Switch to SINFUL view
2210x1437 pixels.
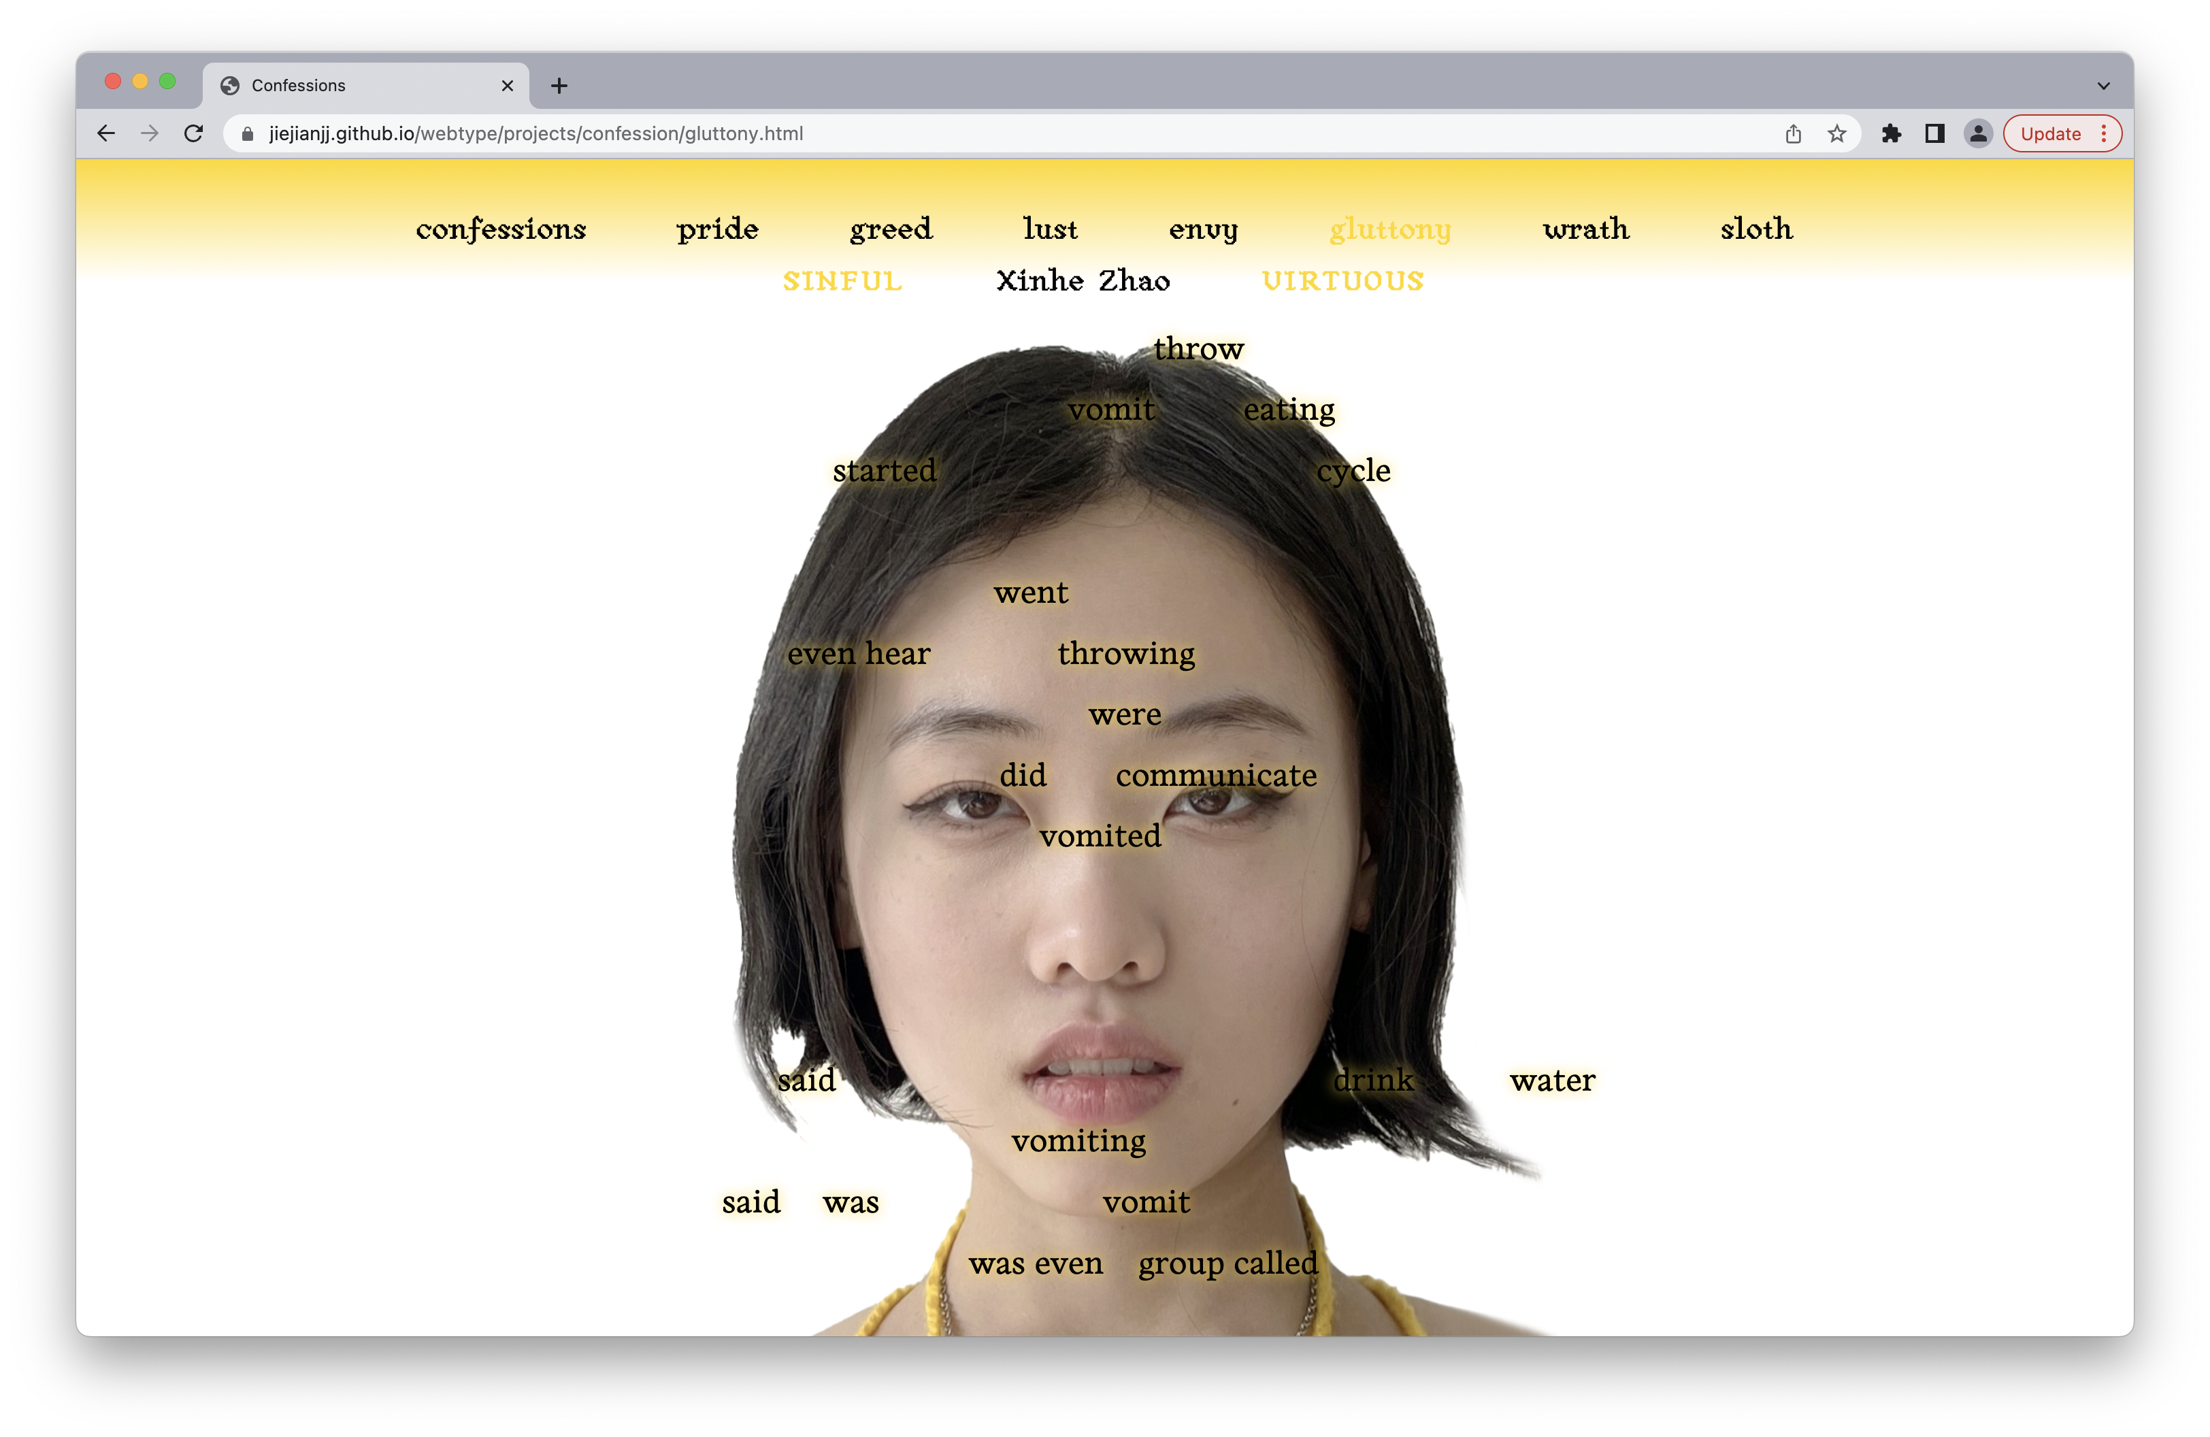(x=842, y=280)
